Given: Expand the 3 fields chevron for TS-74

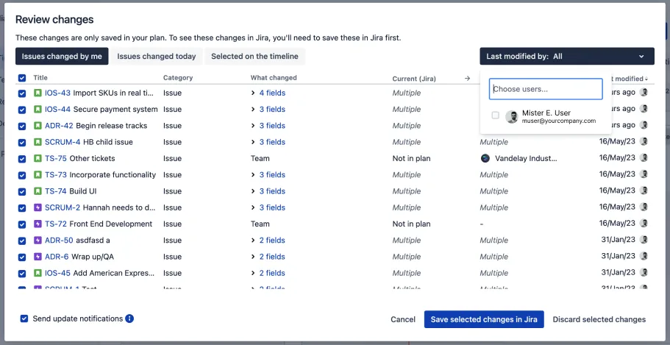Looking at the screenshot, I should click(253, 191).
